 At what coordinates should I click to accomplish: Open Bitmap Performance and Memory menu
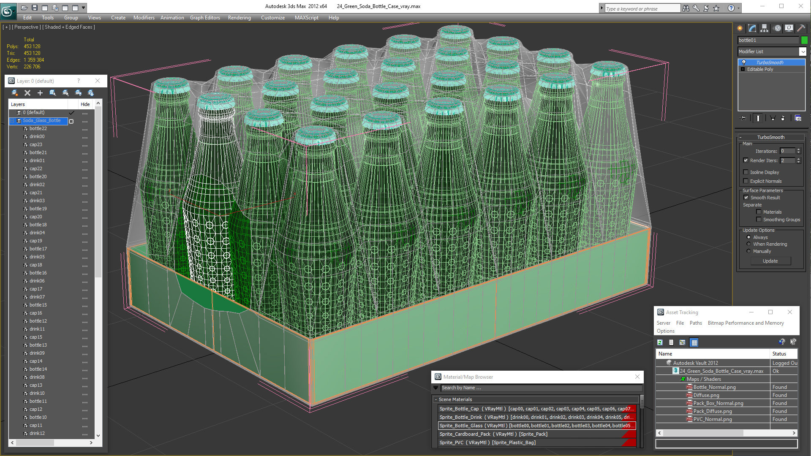[746, 323]
